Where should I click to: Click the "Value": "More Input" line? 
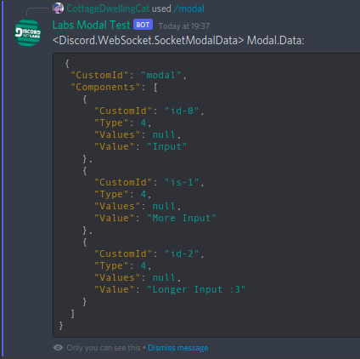pyautogui.click(x=155, y=218)
